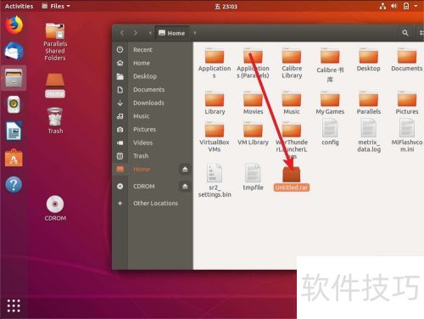Select the Trash desktop icon
The image size is (424, 319).
coord(55,120)
